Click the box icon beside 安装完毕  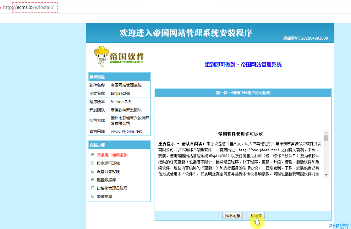tap(93, 196)
